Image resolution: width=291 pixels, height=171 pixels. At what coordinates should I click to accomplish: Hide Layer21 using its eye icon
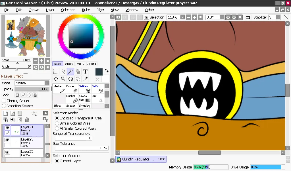7,128
